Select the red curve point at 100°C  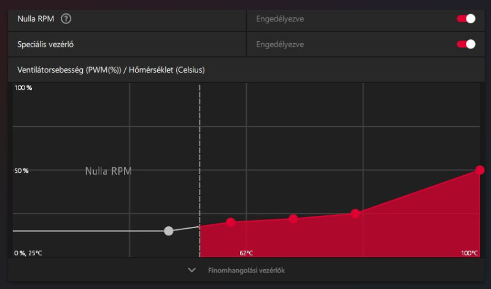[x=479, y=170]
